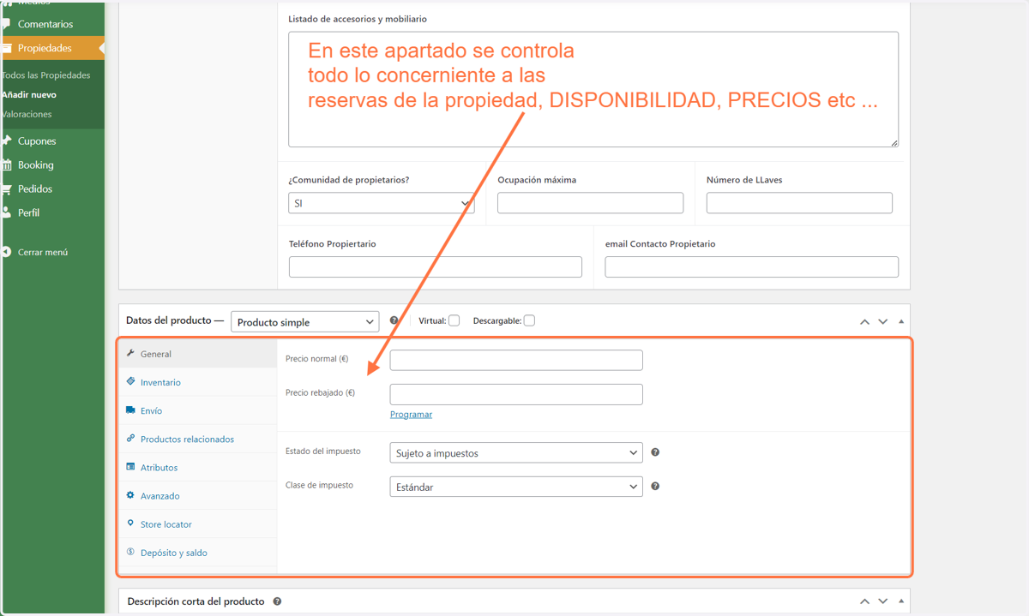Image resolution: width=1029 pixels, height=616 pixels.
Task: Click the Precio rebajado input field
Action: click(x=516, y=394)
